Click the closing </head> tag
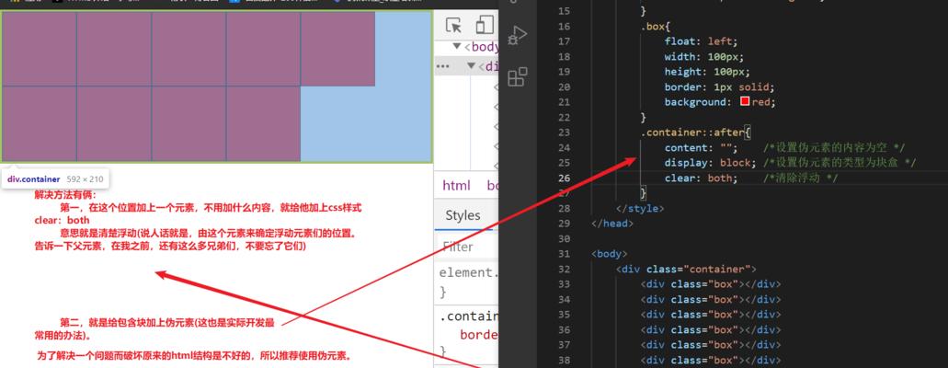The width and height of the screenshot is (948, 368). coord(612,224)
